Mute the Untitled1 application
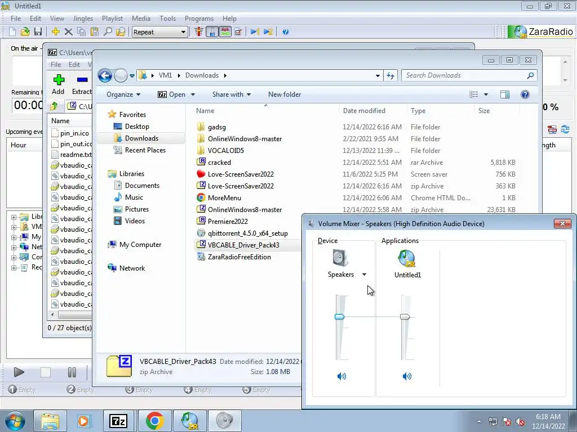Image resolution: width=577 pixels, height=432 pixels. (x=407, y=376)
